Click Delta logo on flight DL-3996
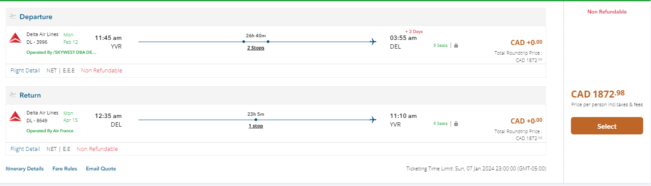This screenshot has width=651, height=186. [x=15, y=38]
